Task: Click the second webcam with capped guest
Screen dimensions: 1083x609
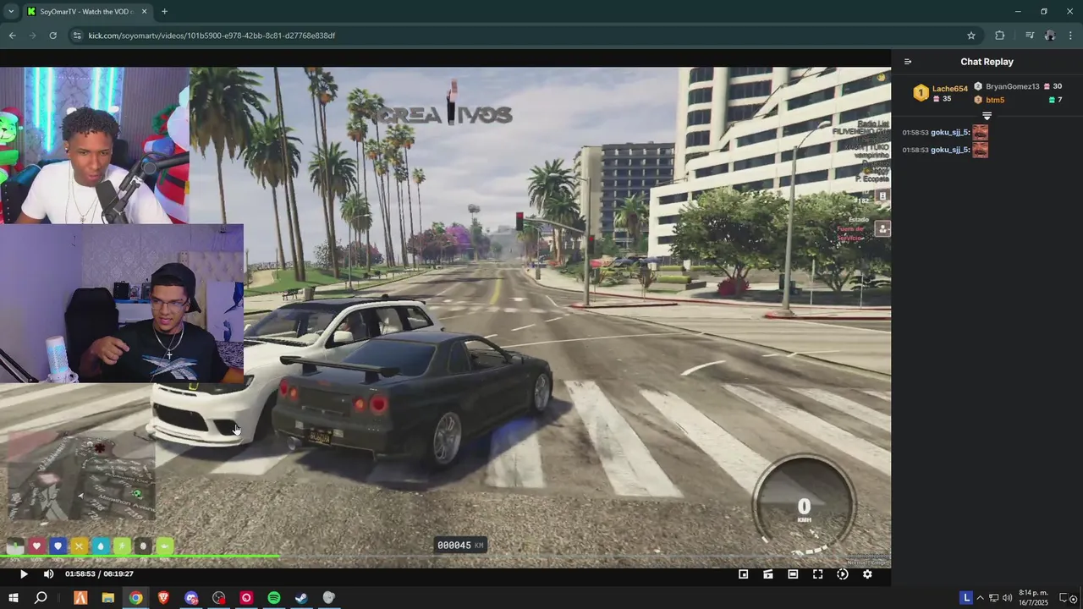Action: (x=122, y=304)
